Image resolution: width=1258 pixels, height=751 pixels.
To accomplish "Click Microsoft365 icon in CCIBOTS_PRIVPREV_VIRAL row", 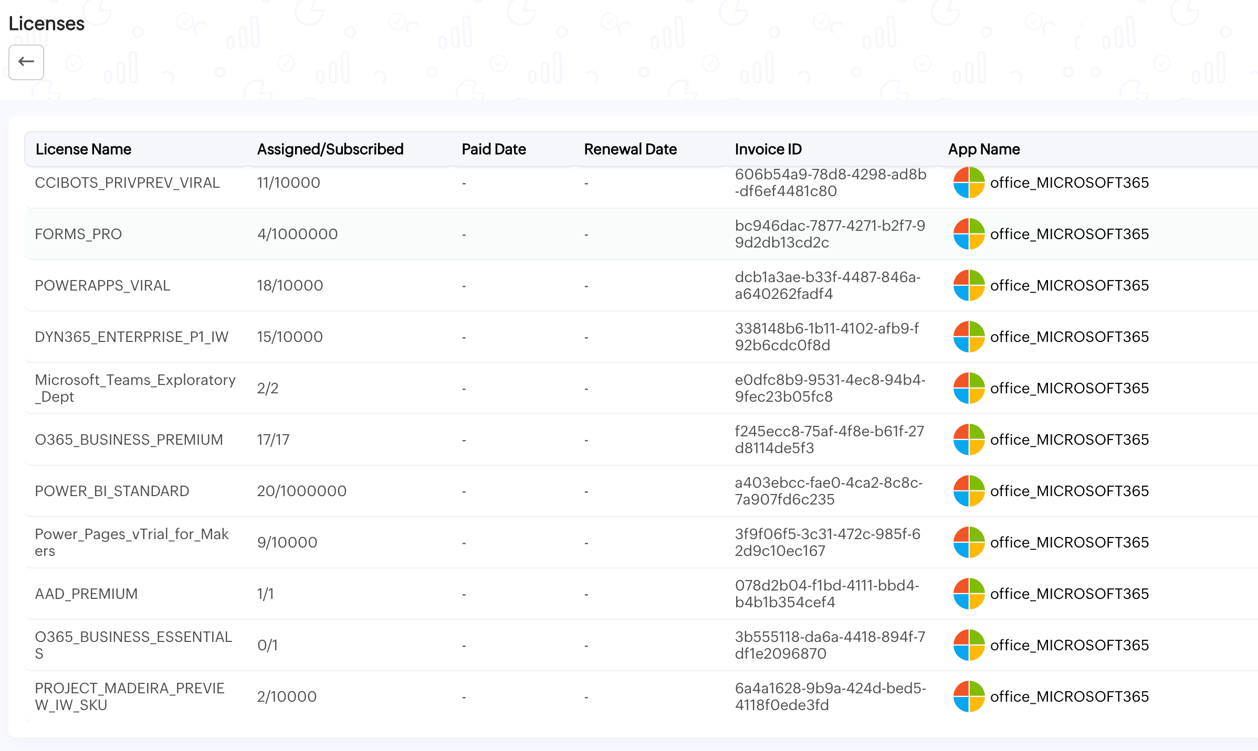I will (x=969, y=183).
